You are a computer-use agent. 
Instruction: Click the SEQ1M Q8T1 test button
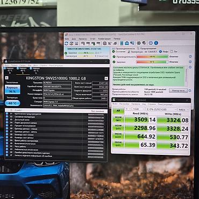pyautogui.click(x=118, y=119)
